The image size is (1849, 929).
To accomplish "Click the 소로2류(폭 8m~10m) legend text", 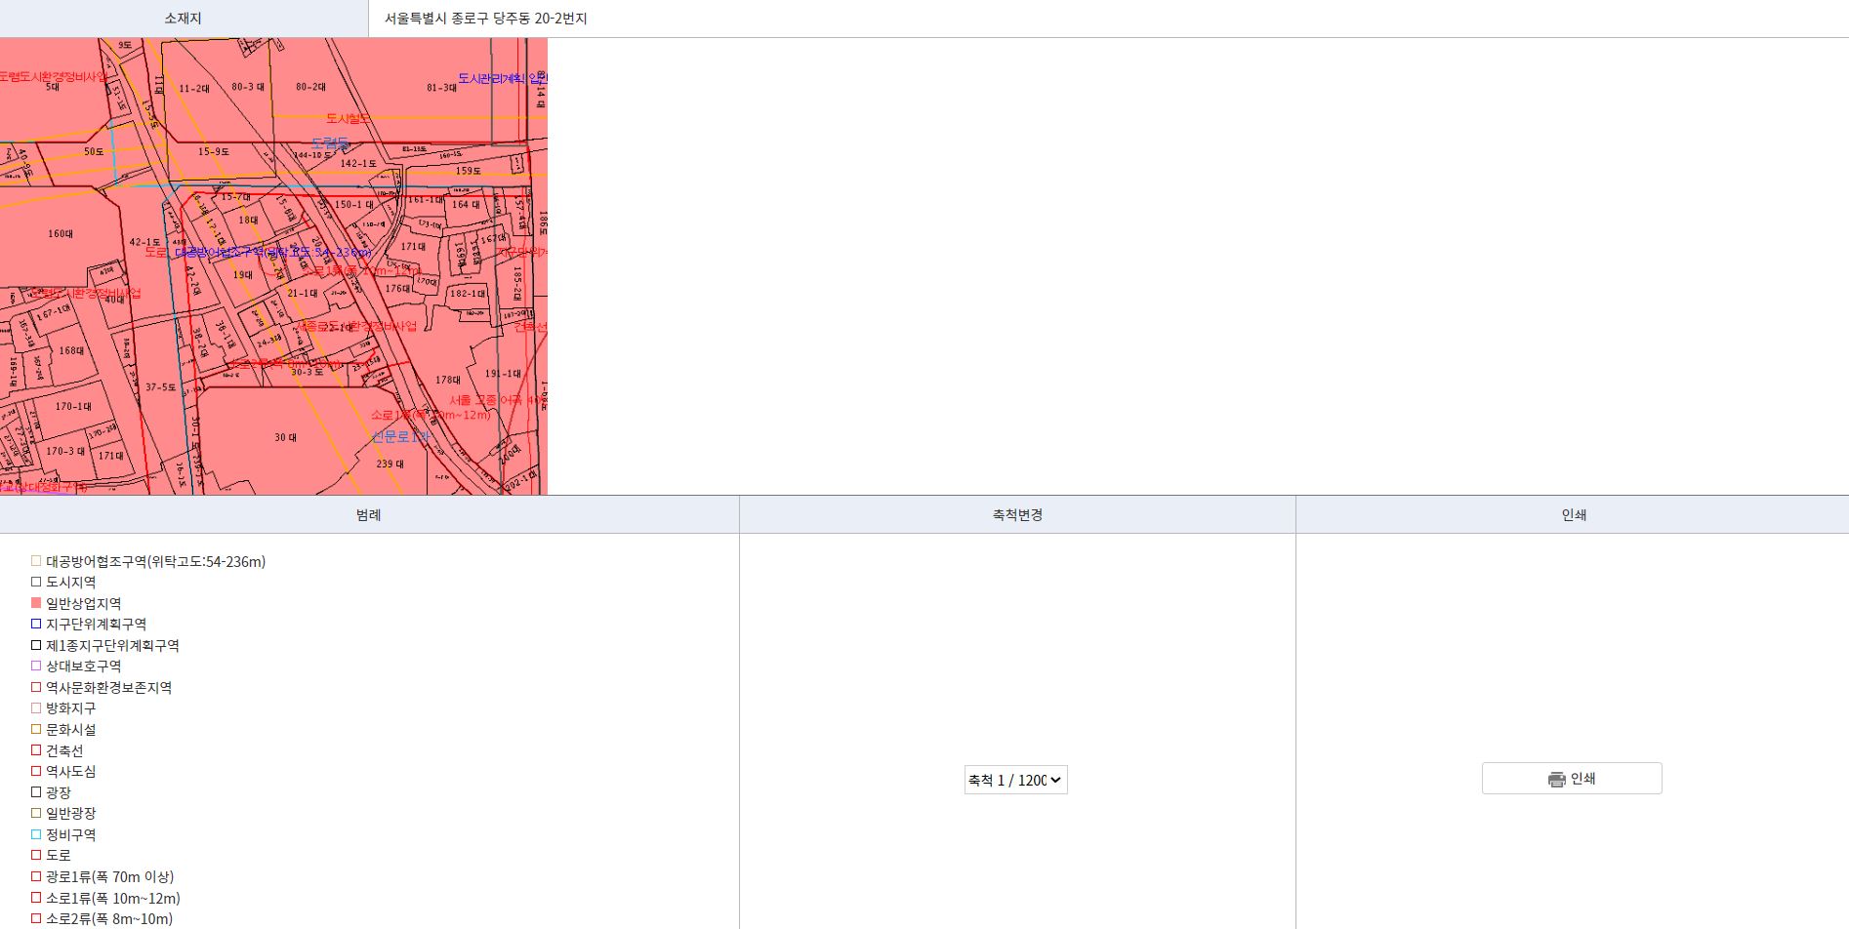I will [109, 919].
